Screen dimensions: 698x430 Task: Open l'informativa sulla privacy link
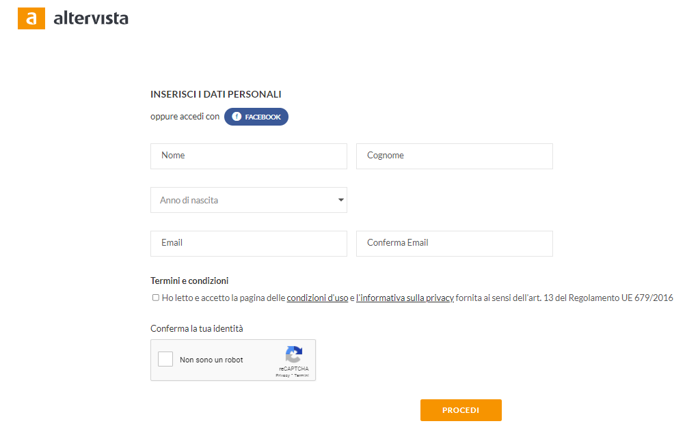(405, 298)
